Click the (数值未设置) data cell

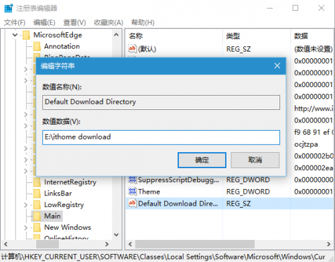tap(314, 49)
